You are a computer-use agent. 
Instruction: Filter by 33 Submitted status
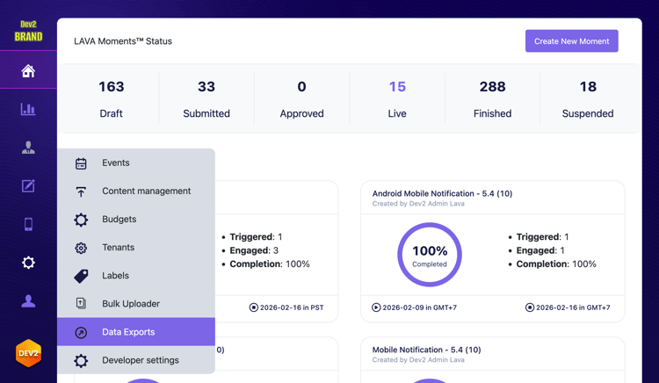(x=206, y=99)
